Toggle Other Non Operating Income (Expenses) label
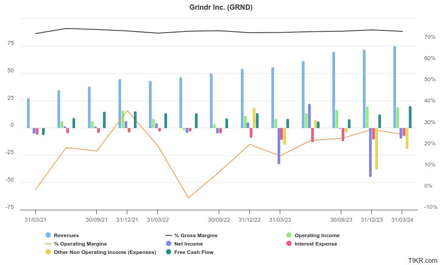 [x=105, y=252]
